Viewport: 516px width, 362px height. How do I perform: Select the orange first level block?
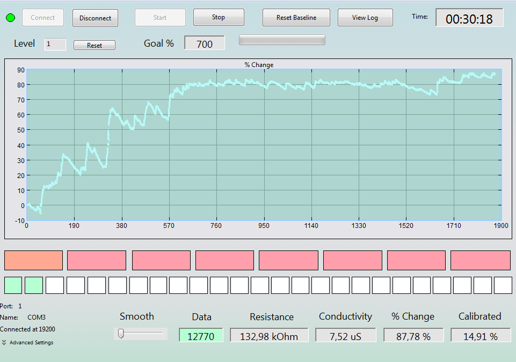click(x=34, y=261)
